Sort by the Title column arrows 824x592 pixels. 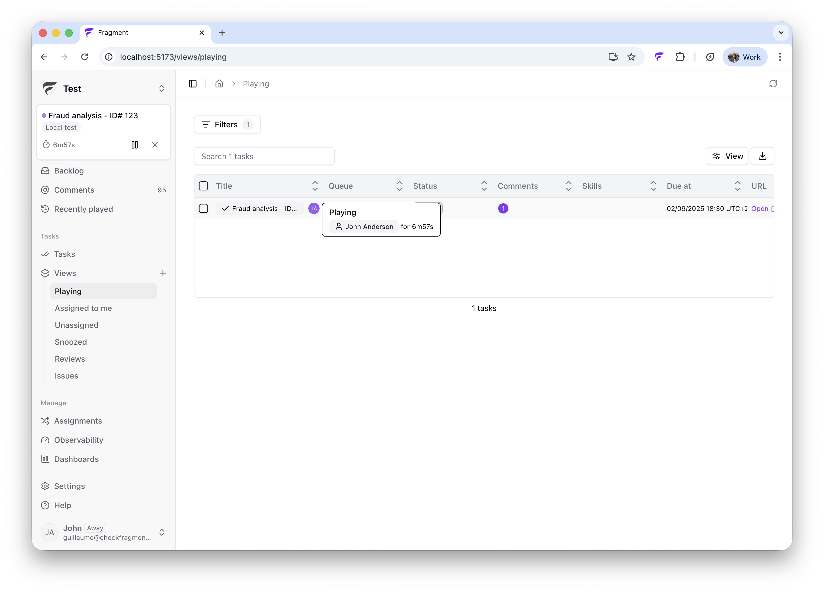pos(314,186)
